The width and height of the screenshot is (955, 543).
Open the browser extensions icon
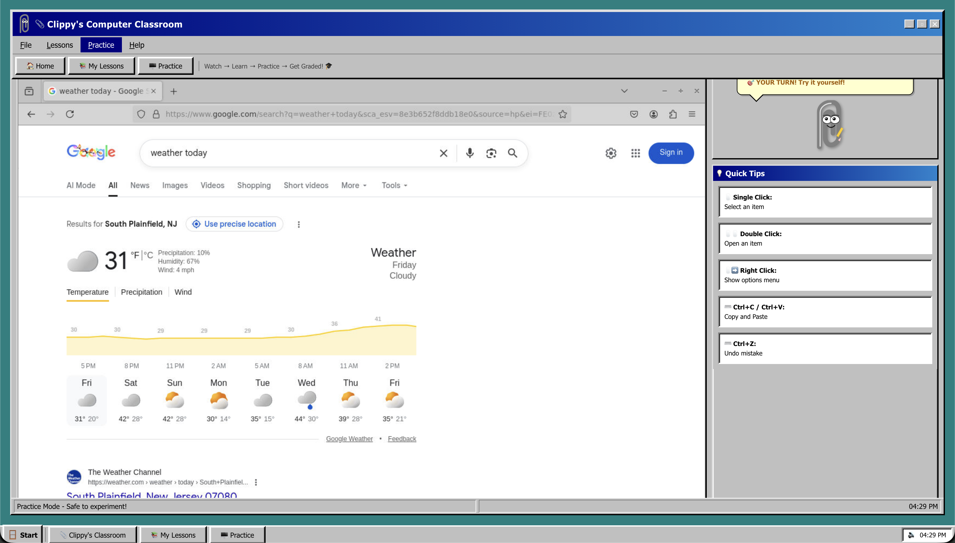point(673,114)
